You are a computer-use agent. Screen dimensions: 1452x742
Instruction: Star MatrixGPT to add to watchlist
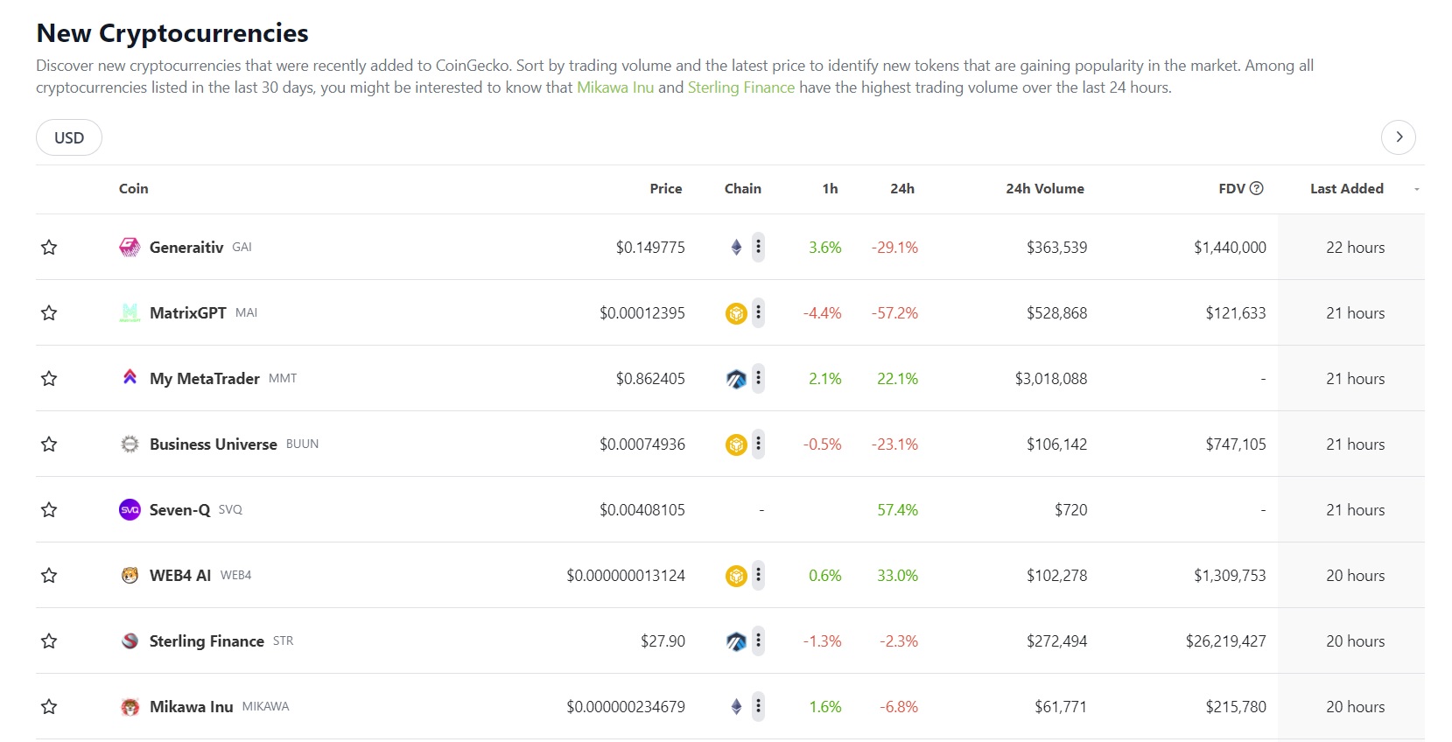49,313
